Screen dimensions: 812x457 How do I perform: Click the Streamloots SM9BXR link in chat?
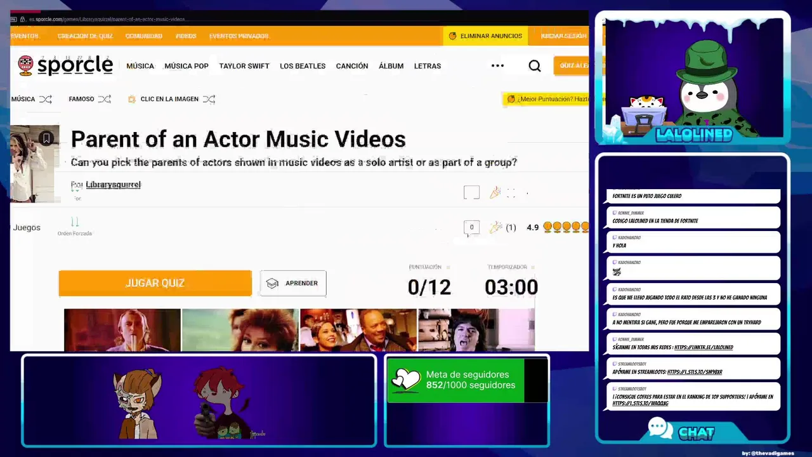click(x=695, y=372)
